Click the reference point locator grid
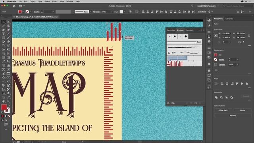The width and height of the screenshot is (254, 143). 216,35
